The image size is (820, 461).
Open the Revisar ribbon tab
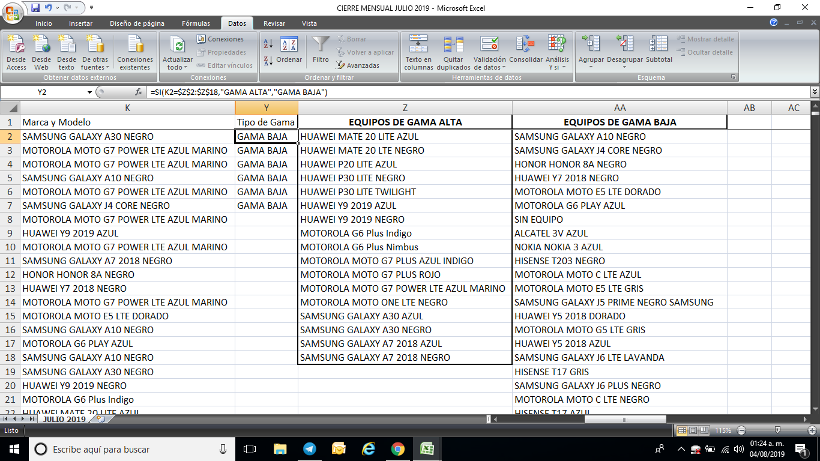point(274,23)
